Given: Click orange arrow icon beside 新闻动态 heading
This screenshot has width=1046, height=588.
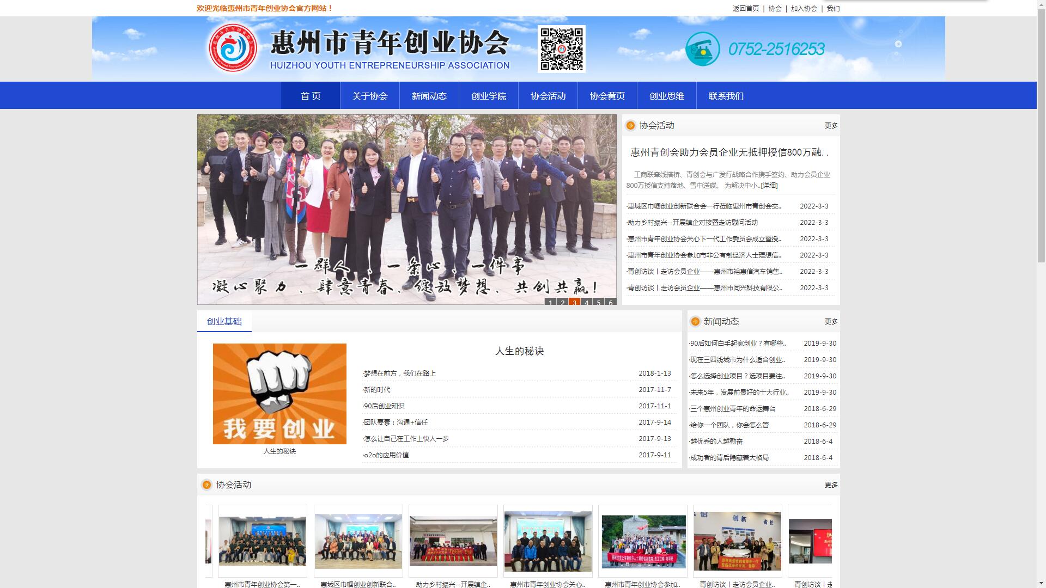Looking at the screenshot, I should pyautogui.click(x=695, y=322).
